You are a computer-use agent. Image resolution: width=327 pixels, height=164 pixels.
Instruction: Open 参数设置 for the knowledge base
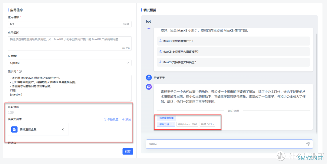111,120
